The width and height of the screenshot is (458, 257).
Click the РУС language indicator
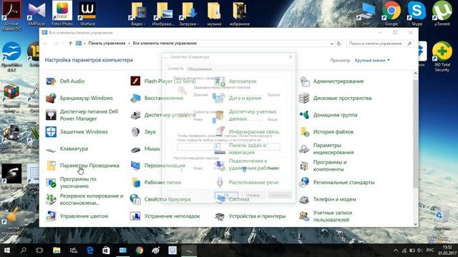point(430,251)
